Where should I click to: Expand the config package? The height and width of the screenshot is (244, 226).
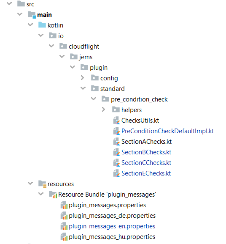82,78
